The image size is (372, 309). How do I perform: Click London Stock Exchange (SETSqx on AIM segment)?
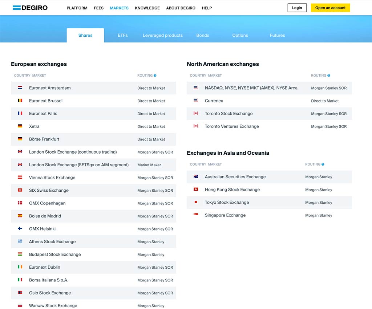tap(79, 165)
